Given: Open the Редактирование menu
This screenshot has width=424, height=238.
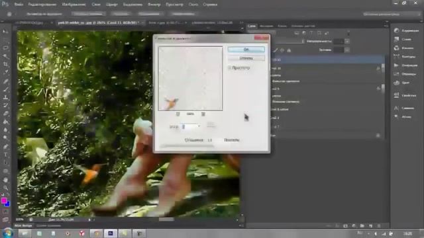Looking at the screenshot, I should (42, 5).
